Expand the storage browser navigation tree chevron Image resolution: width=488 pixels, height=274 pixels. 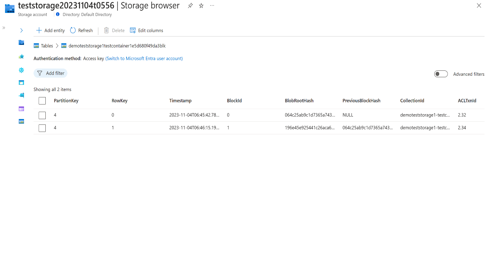click(21, 30)
